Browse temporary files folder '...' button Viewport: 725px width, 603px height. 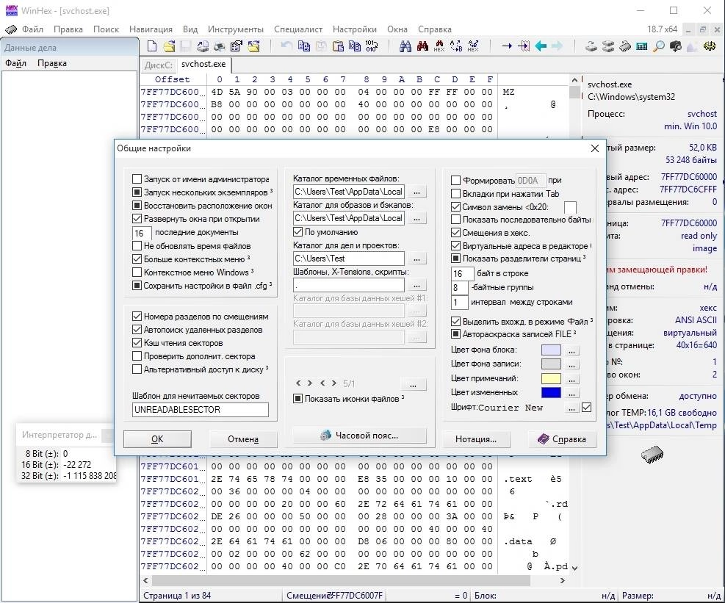pyautogui.click(x=417, y=192)
